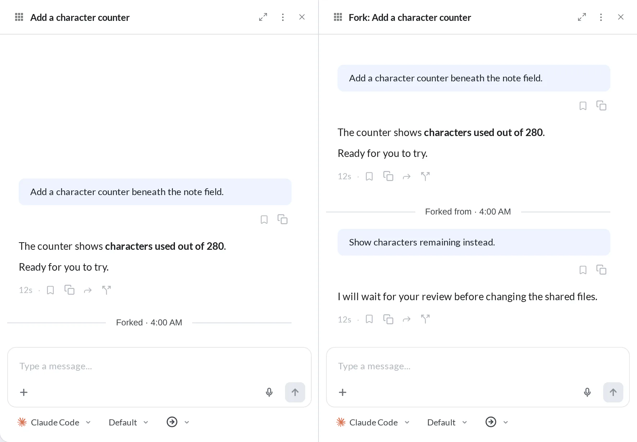Fork from the counter response in left panel
Image resolution: width=637 pixels, height=442 pixels.
pyautogui.click(x=106, y=290)
